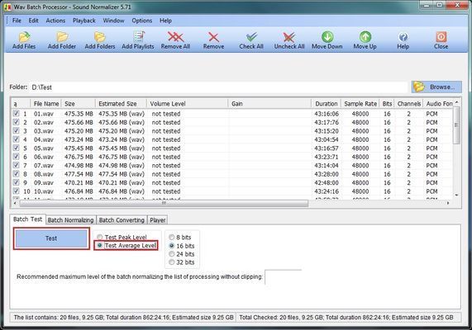
Task: Click Uncheck All in the toolbar
Action: (289, 40)
